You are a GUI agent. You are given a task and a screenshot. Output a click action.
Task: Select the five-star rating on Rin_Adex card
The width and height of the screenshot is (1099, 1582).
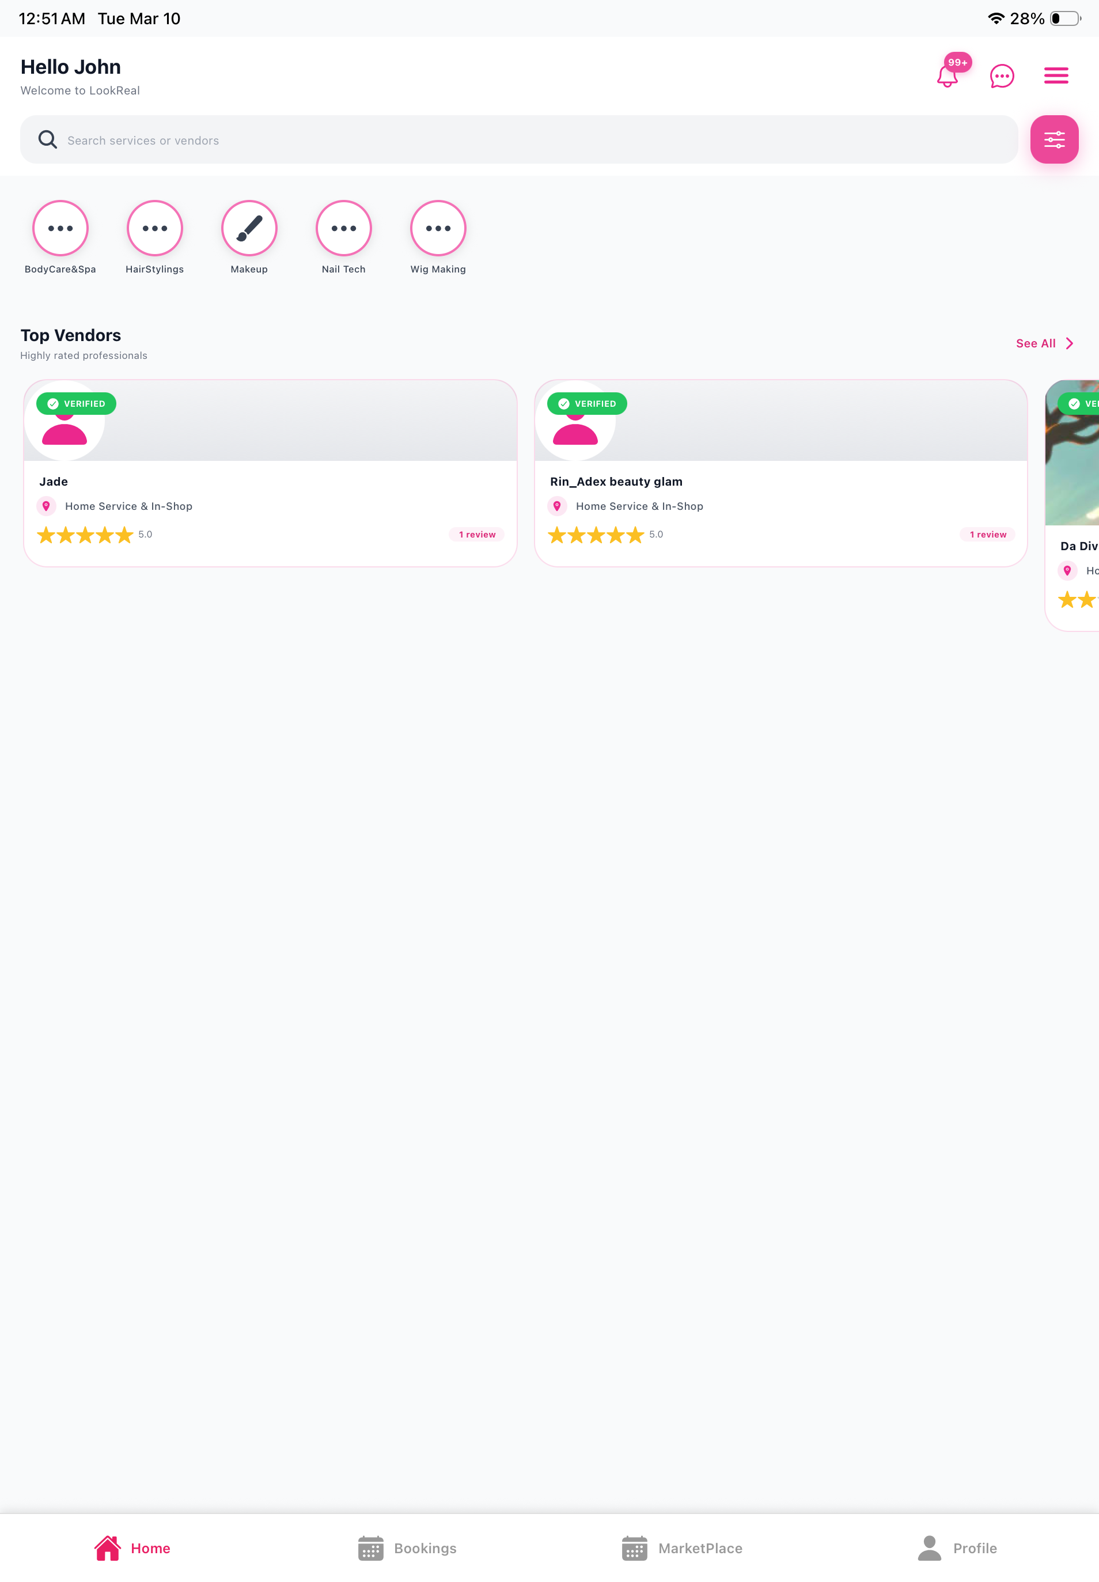point(595,533)
